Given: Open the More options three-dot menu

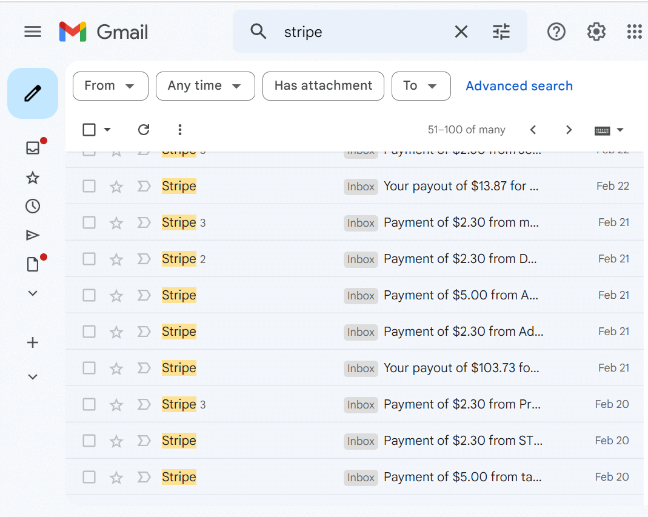Looking at the screenshot, I should click(x=180, y=130).
